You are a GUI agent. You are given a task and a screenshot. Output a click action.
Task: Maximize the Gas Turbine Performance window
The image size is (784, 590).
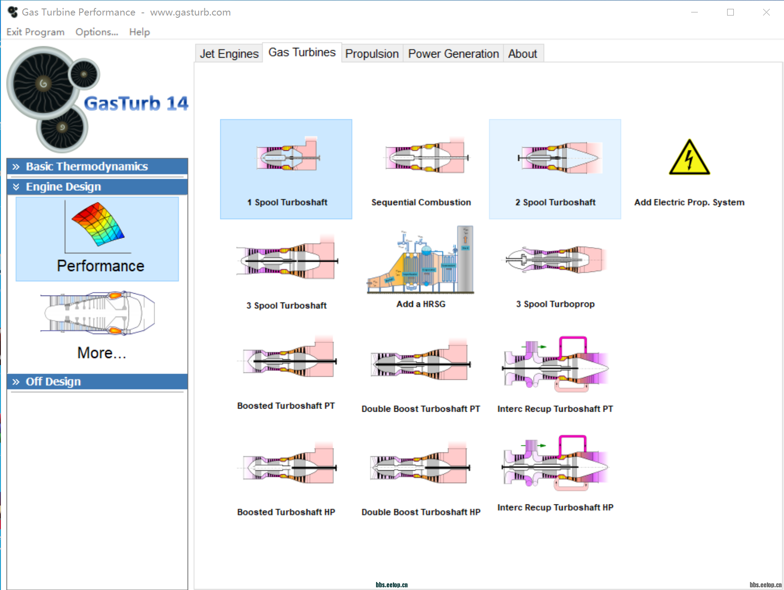click(x=730, y=12)
